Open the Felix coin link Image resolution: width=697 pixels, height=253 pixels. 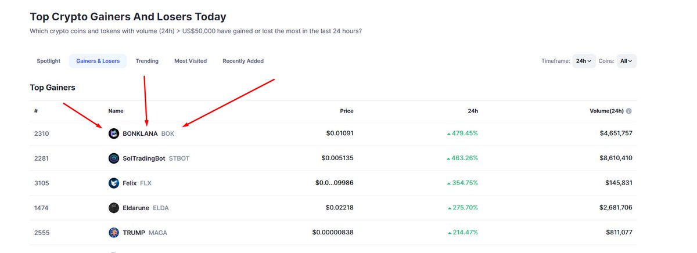(x=130, y=183)
